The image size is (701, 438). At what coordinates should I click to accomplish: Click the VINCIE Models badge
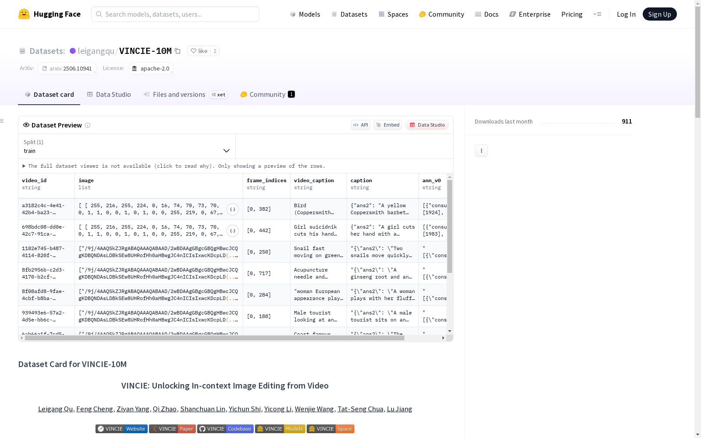pos(280,429)
